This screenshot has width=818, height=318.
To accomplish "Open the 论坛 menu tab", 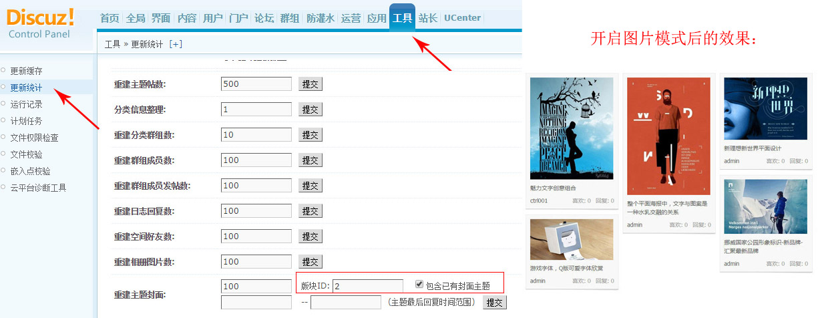I will point(264,18).
